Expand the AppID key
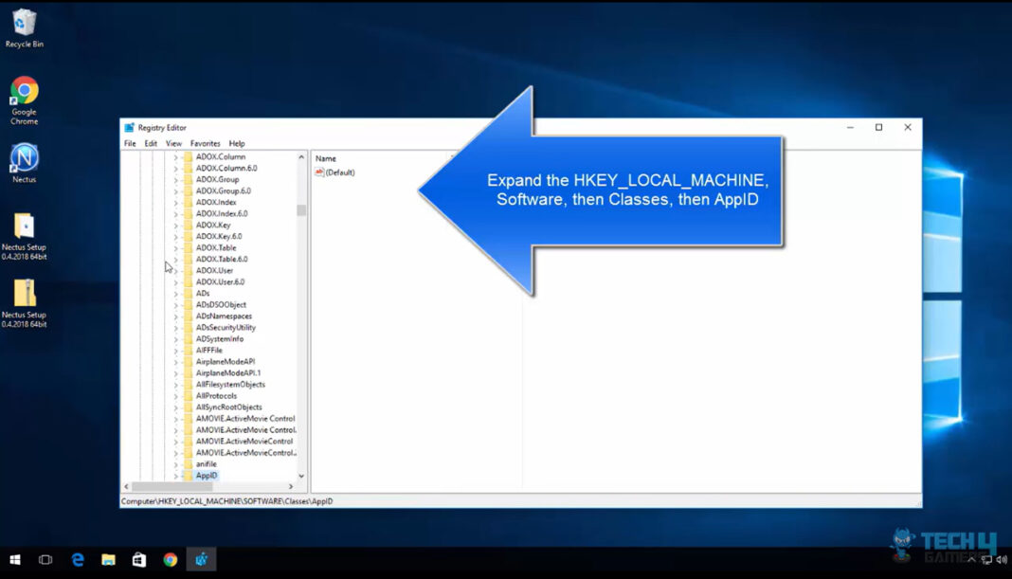Screen dimensions: 1012x579 pyautogui.click(x=175, y=476)
